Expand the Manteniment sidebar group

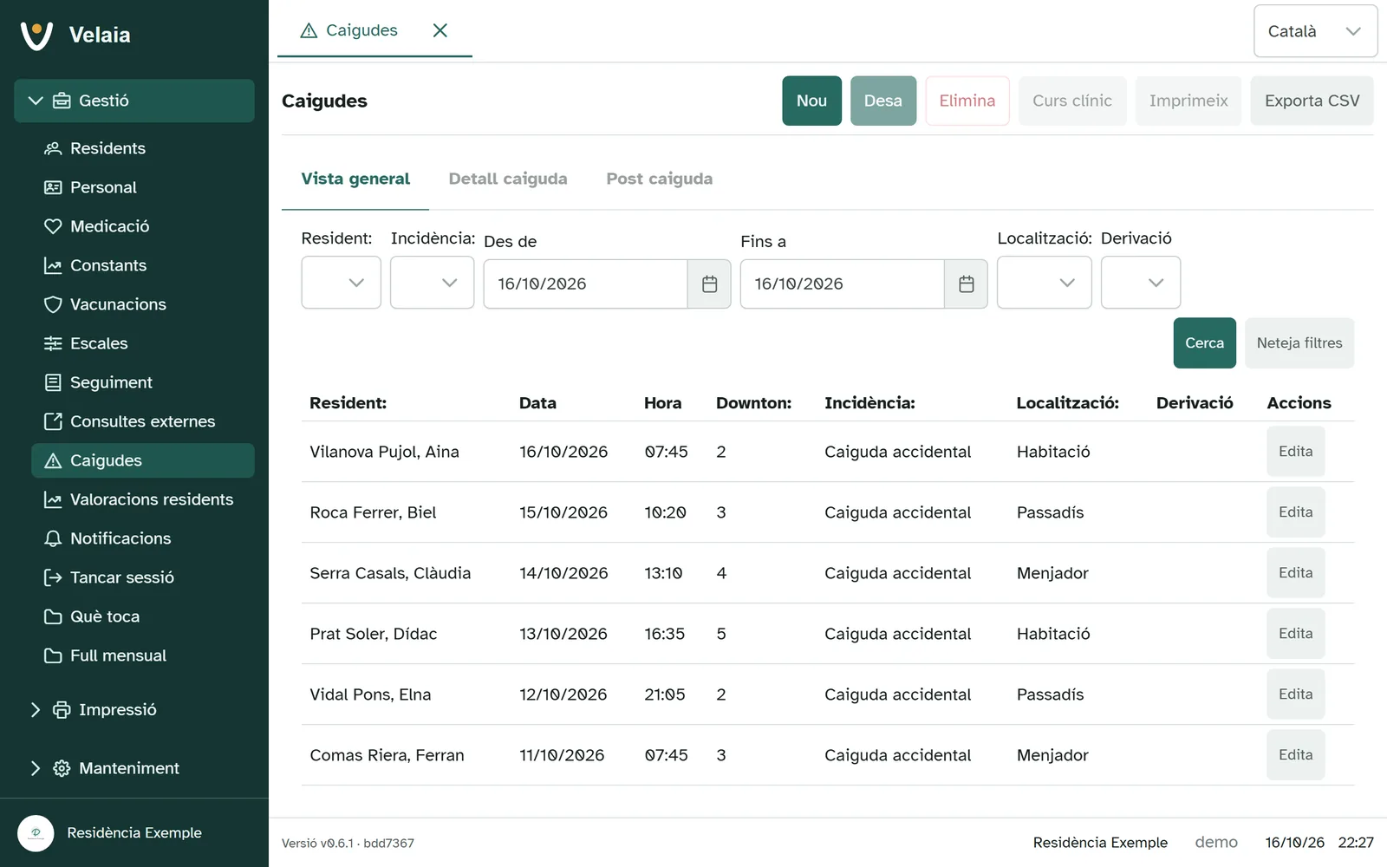click(134, 768)
